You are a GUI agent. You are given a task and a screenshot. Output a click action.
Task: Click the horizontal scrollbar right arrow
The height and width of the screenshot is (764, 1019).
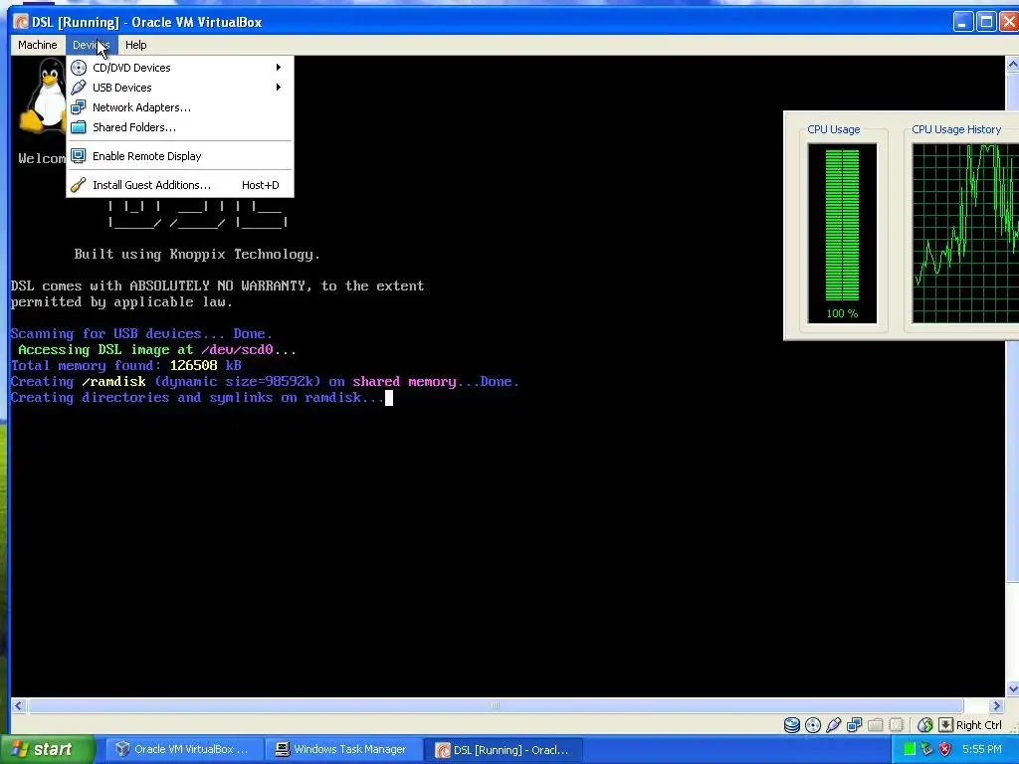pyautogui.click(x=997, y=706)
